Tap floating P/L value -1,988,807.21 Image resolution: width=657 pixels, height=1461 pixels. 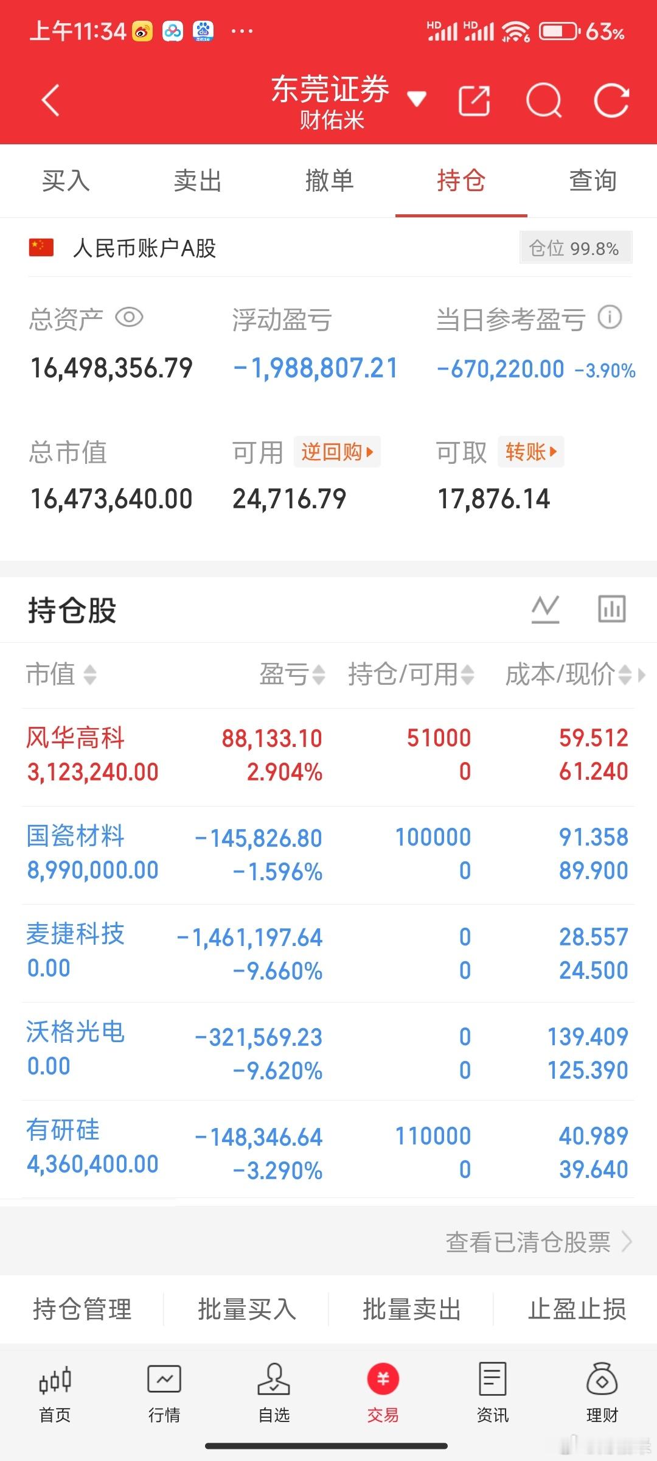pyautogui.click(x=315, y=368)
